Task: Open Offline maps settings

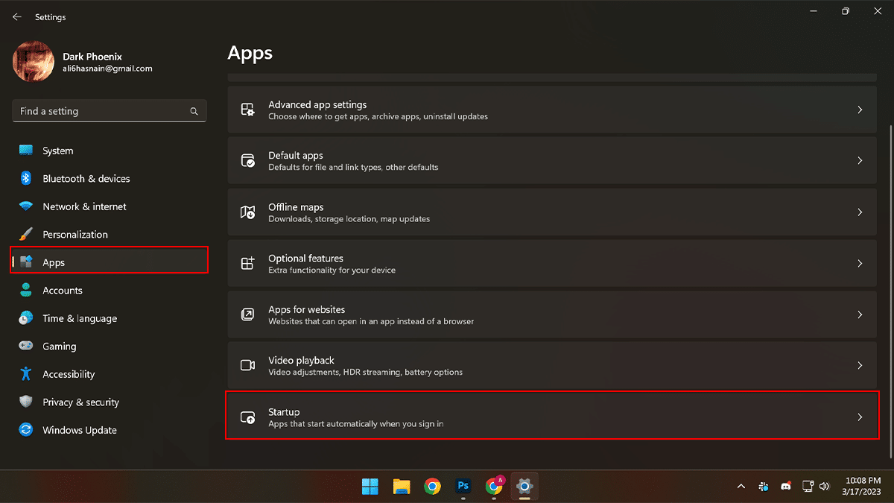Action: click(551, 212)
